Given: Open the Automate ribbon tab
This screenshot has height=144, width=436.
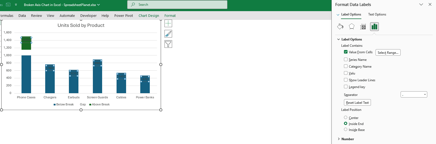Looking at the screenshot, I should (67, 15).
